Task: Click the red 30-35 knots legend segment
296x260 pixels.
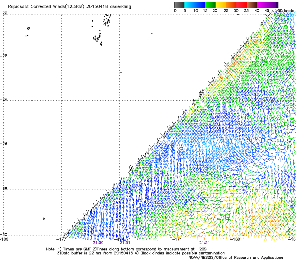Action: pyautogui.click(x=242, y=5)
